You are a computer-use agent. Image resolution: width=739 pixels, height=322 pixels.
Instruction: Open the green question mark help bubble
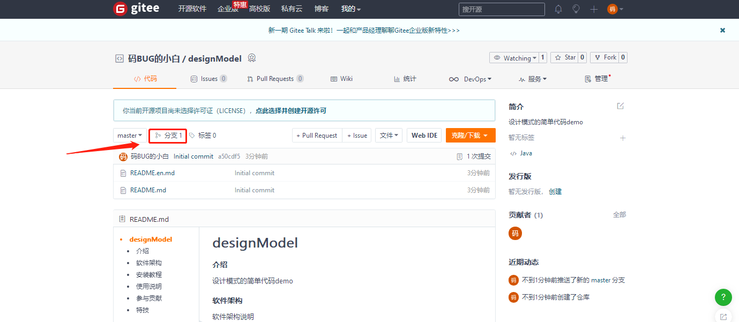click(723, 297)
